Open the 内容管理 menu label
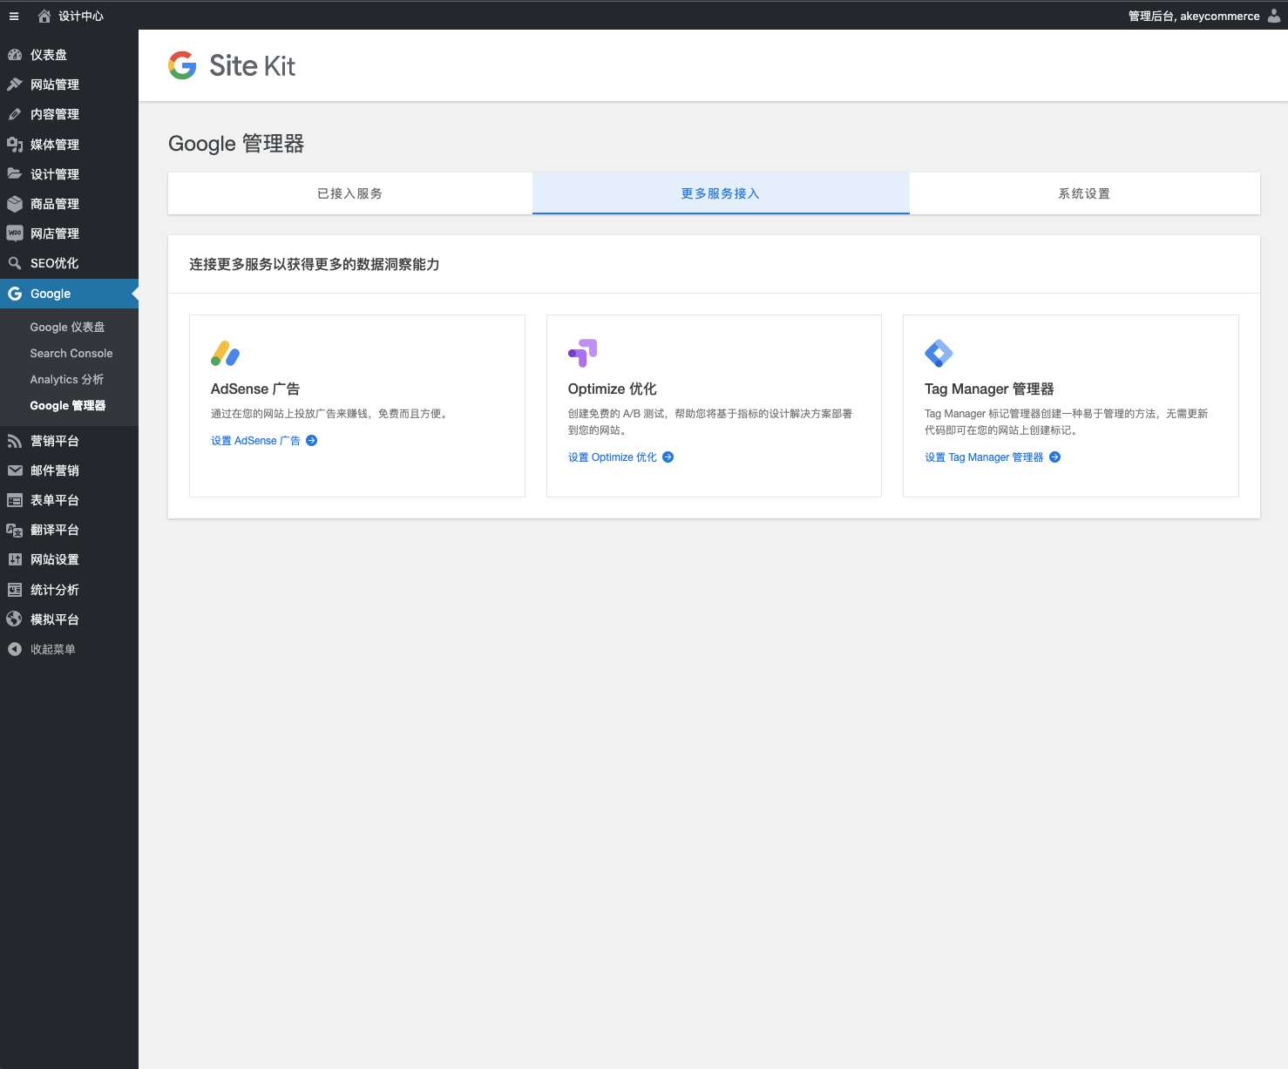The image size is (1288, 1069). pyautogui.click(x=55, y=114)
